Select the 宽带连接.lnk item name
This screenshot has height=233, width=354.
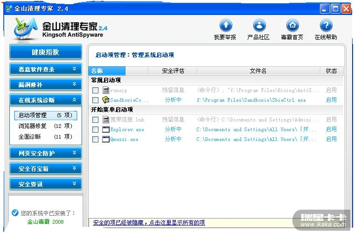click(127, 120)
